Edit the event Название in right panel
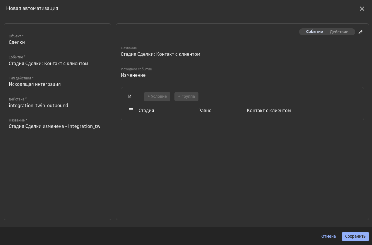The image size is (372, 245). click(242, 54)
